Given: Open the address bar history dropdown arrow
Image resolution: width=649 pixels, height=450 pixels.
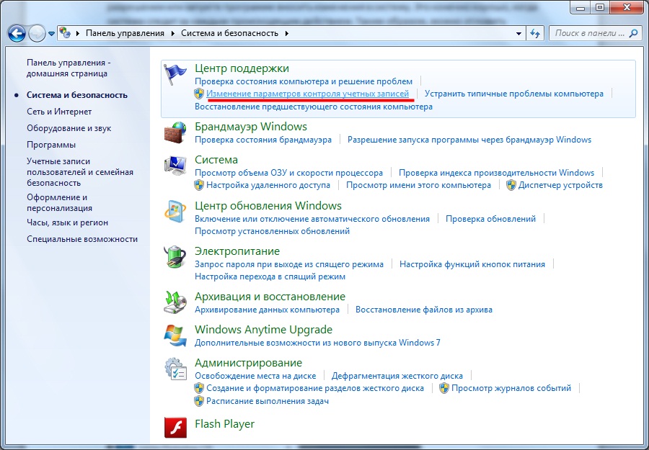Looking at the screenshot, I should click(518, 33).
